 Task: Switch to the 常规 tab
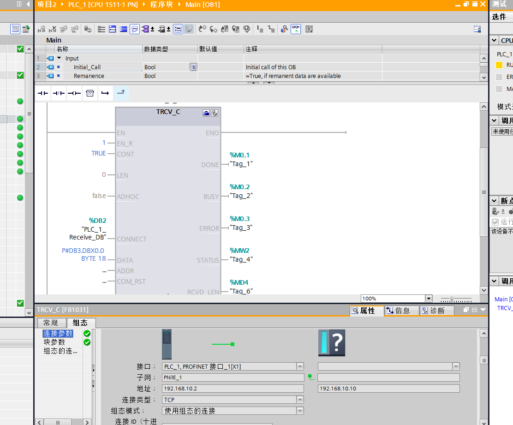pyautogui.click(x=51, y=323)
